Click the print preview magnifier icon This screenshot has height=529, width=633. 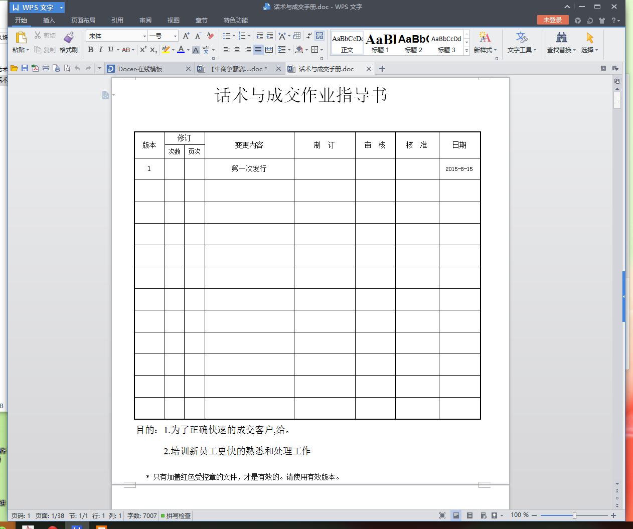(x=67, y=68)
